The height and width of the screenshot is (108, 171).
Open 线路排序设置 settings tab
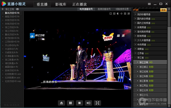[122, 9]
